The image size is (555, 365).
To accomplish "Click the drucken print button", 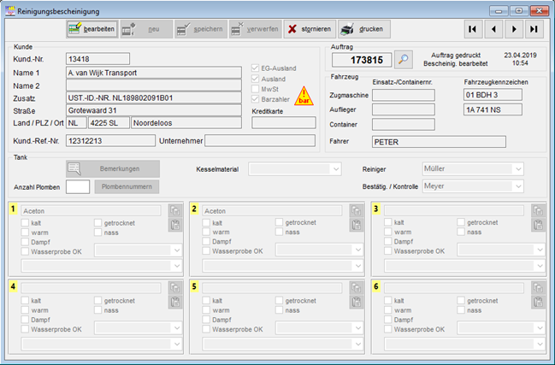I will point(362,29).
